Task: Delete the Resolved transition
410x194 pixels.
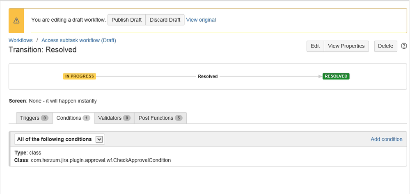Action: coord(385,46)
